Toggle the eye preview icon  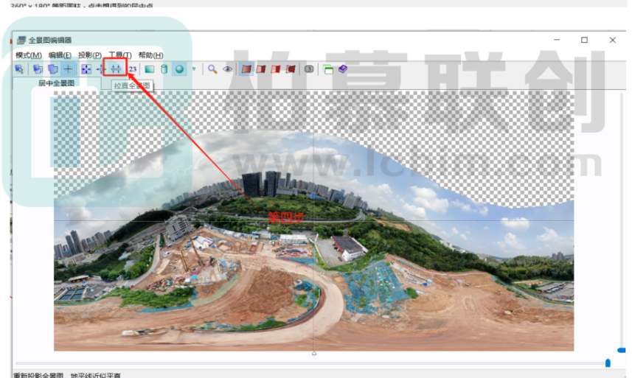(227, 69)
